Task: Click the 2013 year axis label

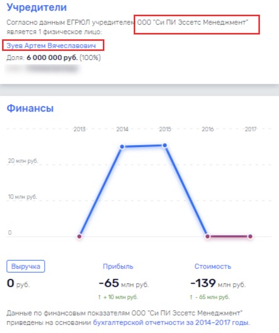Action: [79, 129]
